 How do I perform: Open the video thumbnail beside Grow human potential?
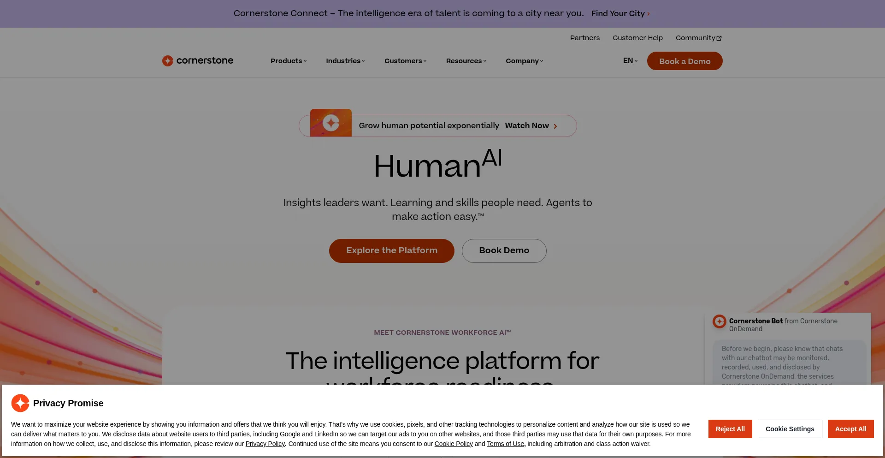[x=331, y=123]
